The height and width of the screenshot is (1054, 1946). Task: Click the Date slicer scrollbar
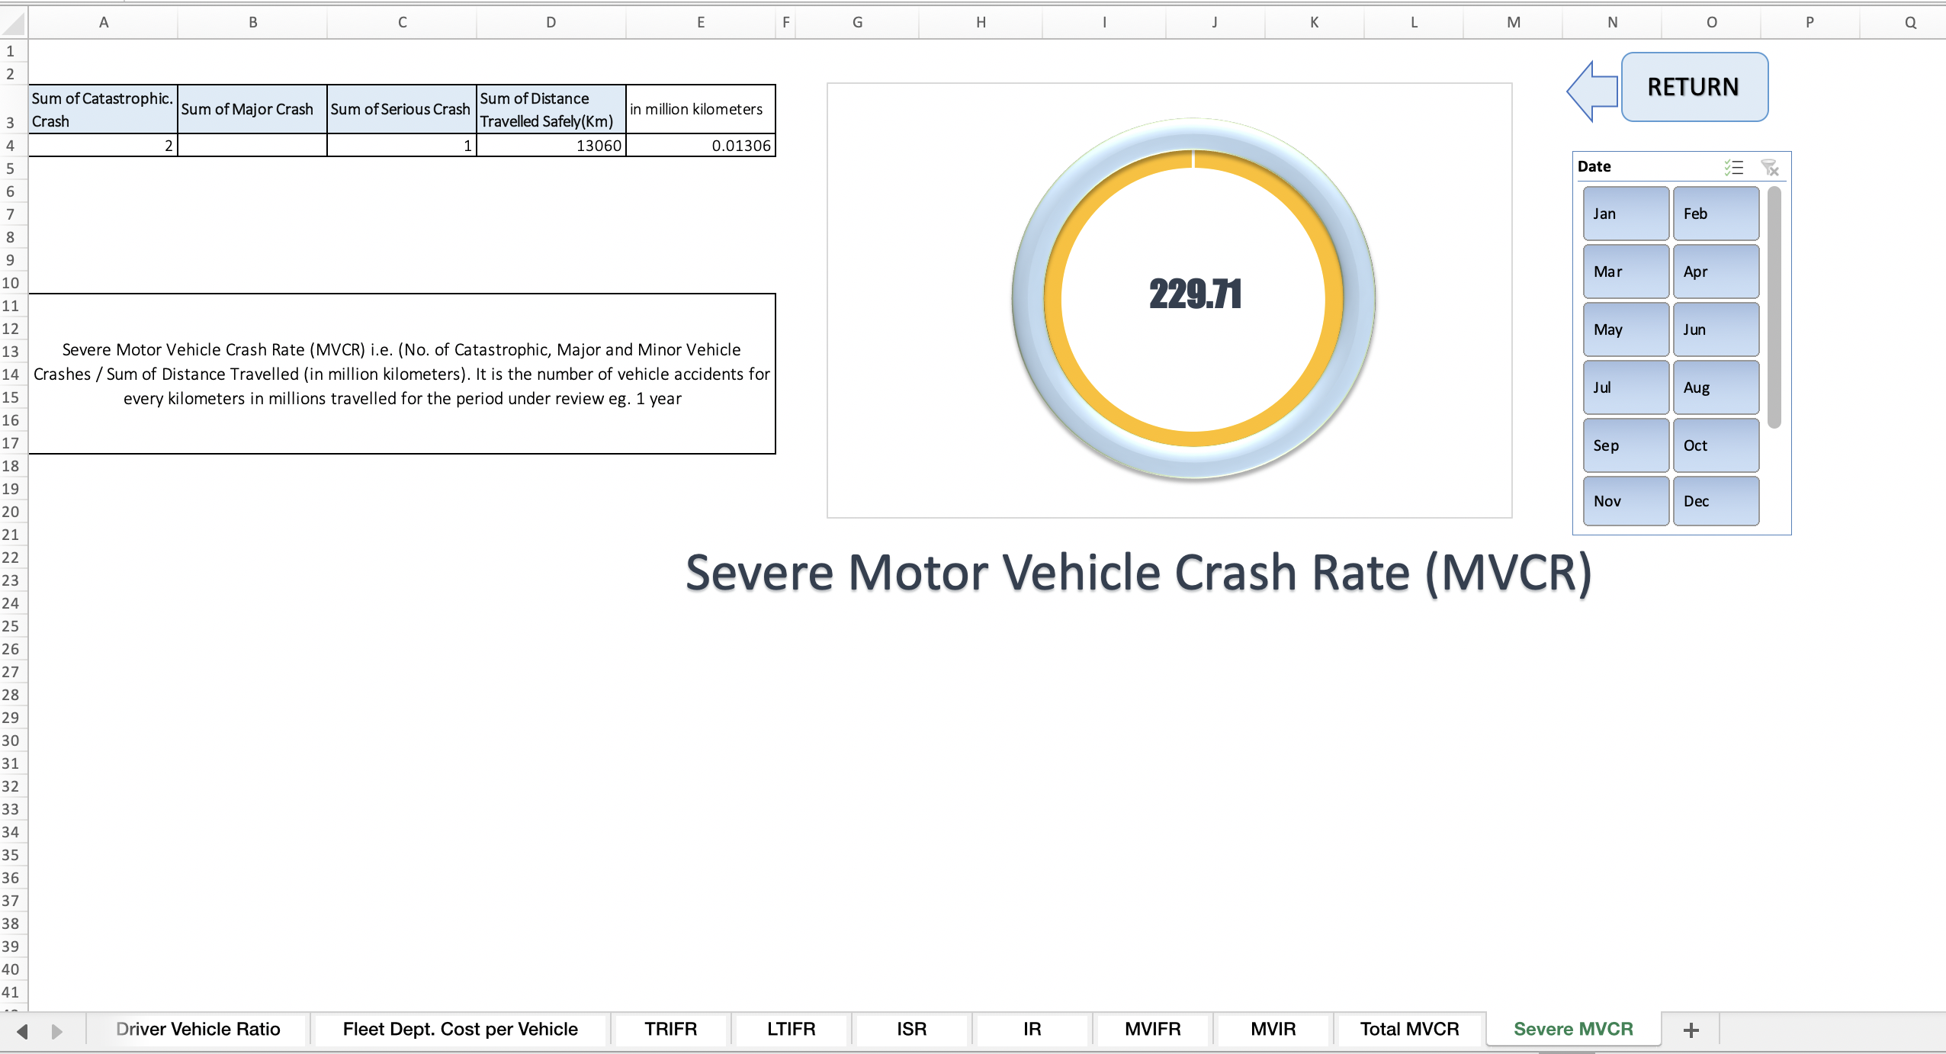point(1774,307)
